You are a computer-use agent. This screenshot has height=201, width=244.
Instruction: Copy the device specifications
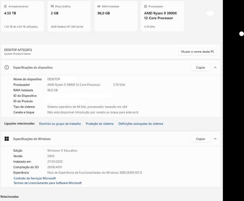point(200,67)
